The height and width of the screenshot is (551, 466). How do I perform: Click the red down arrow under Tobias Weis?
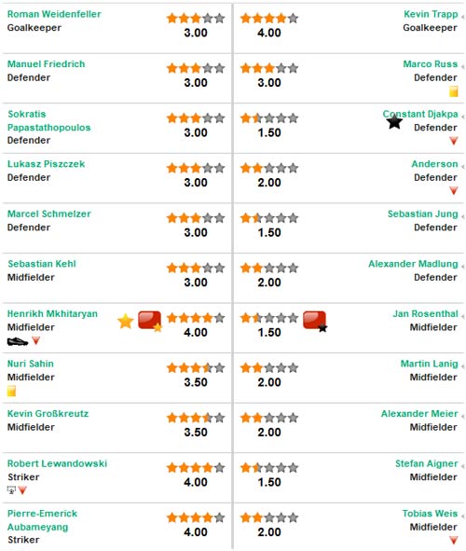[453, 540]
